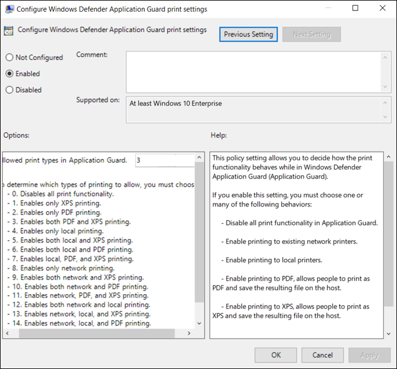Go to the Previous Setting
This screenshot has width=397, height=369.
(x=249, y=34)
